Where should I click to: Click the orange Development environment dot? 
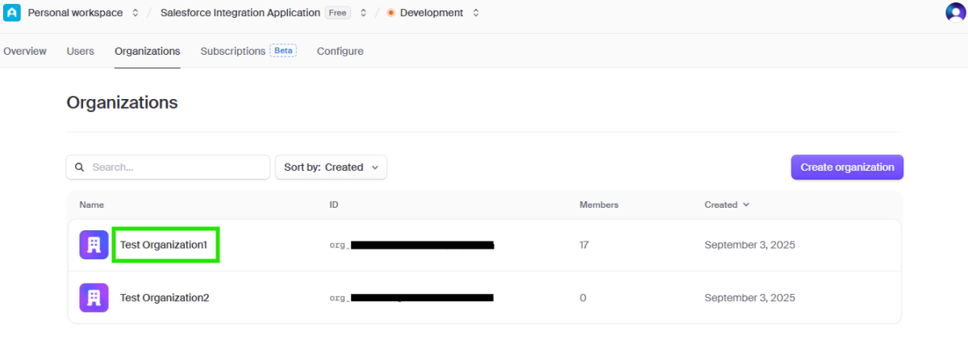pos(391,13)
